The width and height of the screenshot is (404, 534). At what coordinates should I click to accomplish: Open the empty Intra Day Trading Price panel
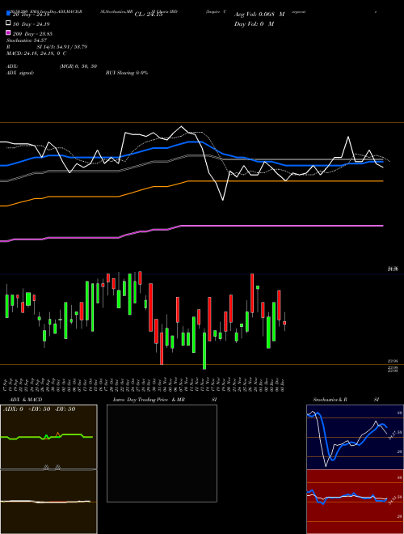162,453
